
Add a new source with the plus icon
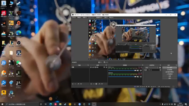[x=91, y=84]
